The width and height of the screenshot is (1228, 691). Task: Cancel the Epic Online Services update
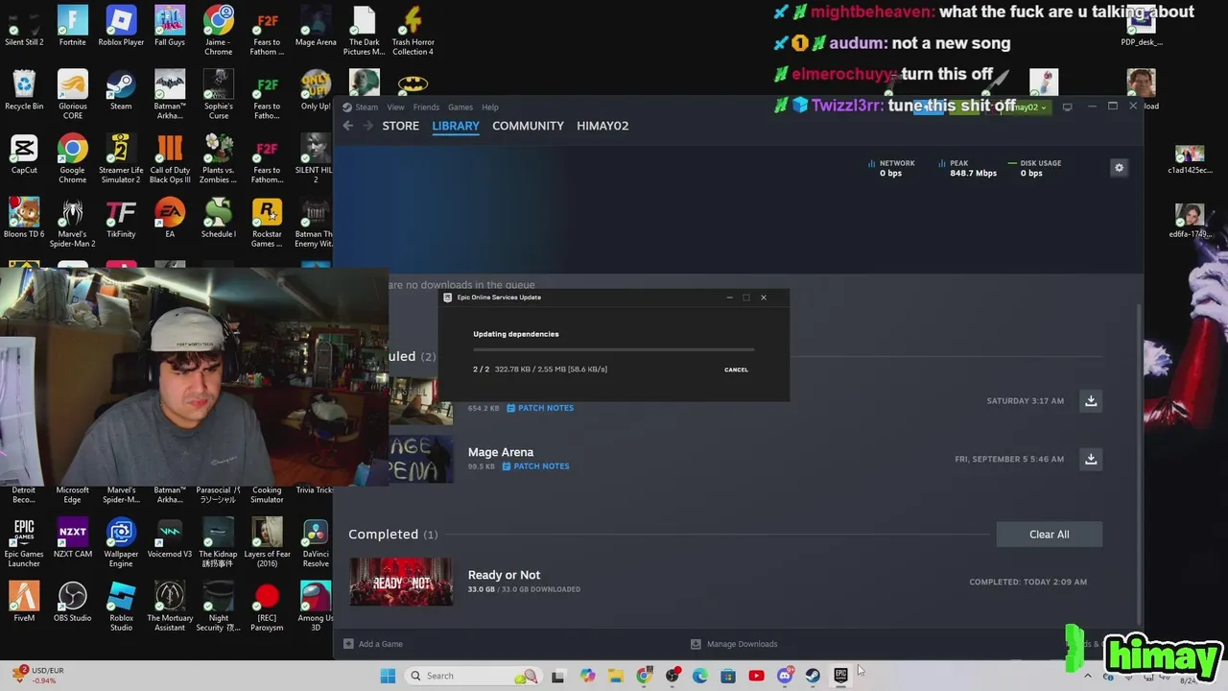pos(736,369)
